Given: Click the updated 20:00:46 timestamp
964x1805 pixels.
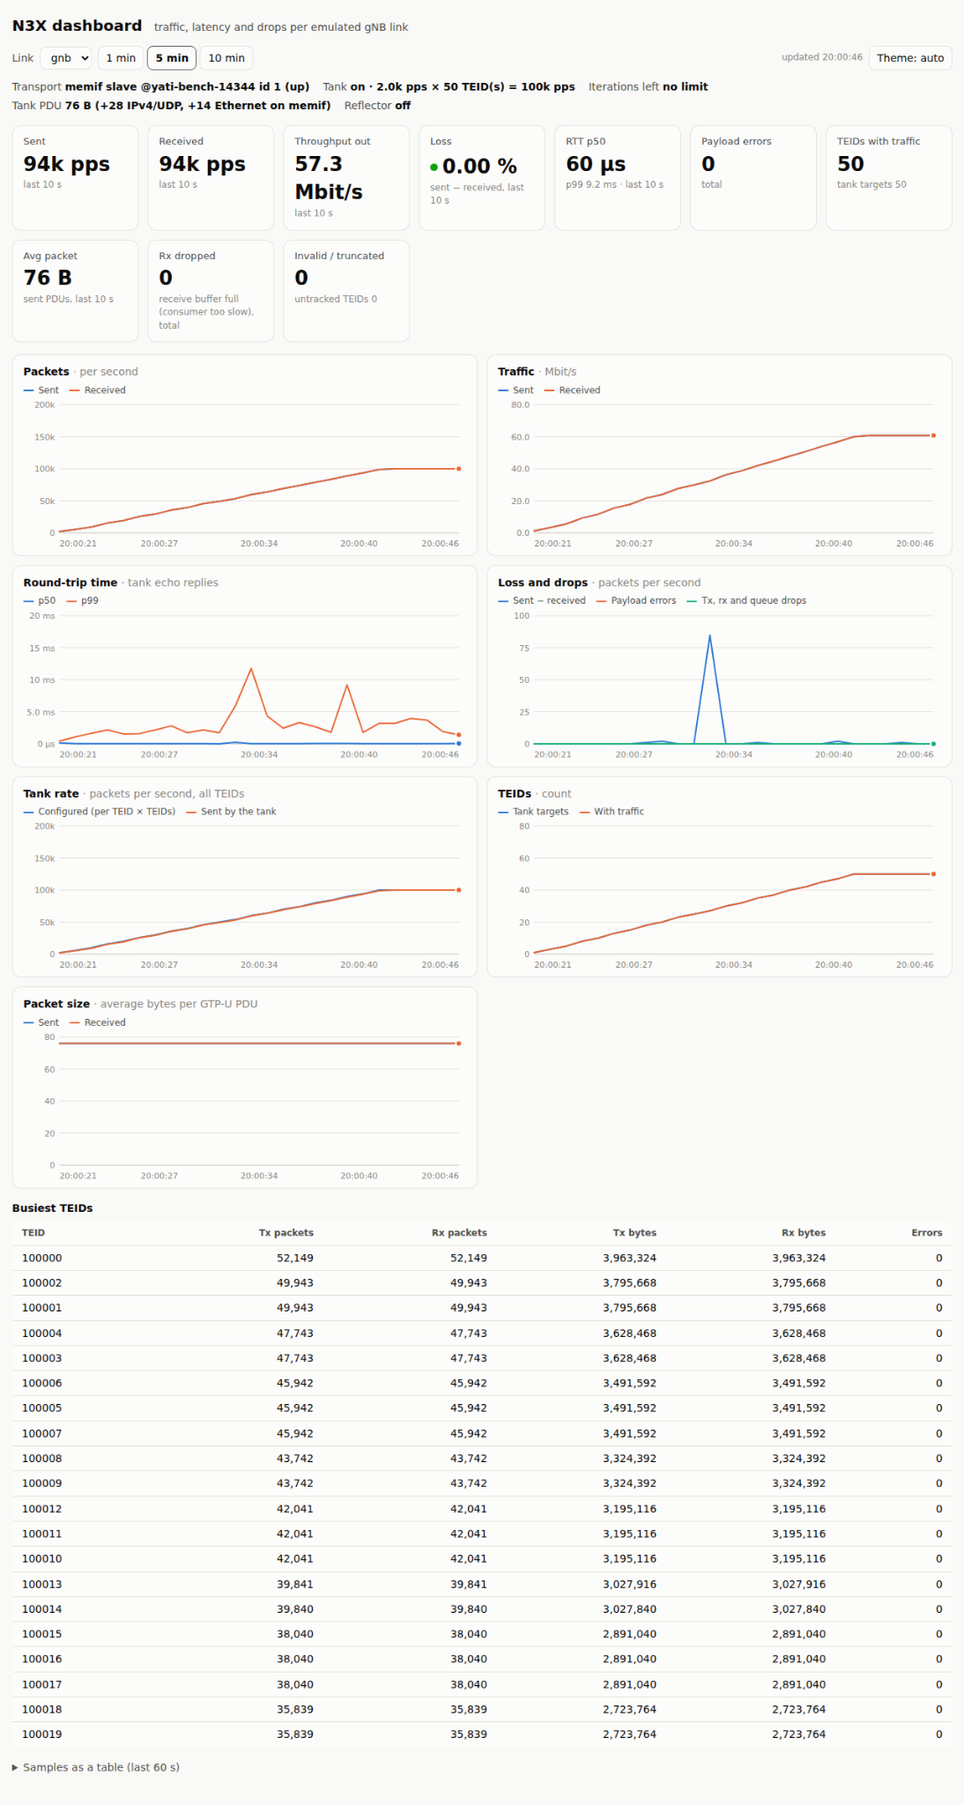Looking at the screenshot, I should click(x=822, y=57).
